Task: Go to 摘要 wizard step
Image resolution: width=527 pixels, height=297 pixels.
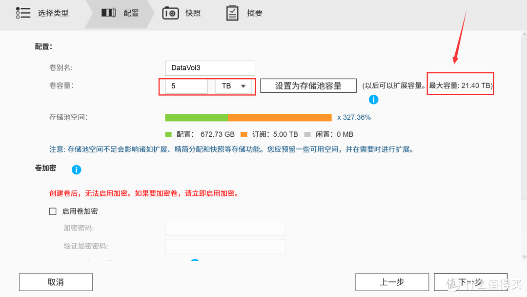Action: pyautogui.click(x=254, y=13)
